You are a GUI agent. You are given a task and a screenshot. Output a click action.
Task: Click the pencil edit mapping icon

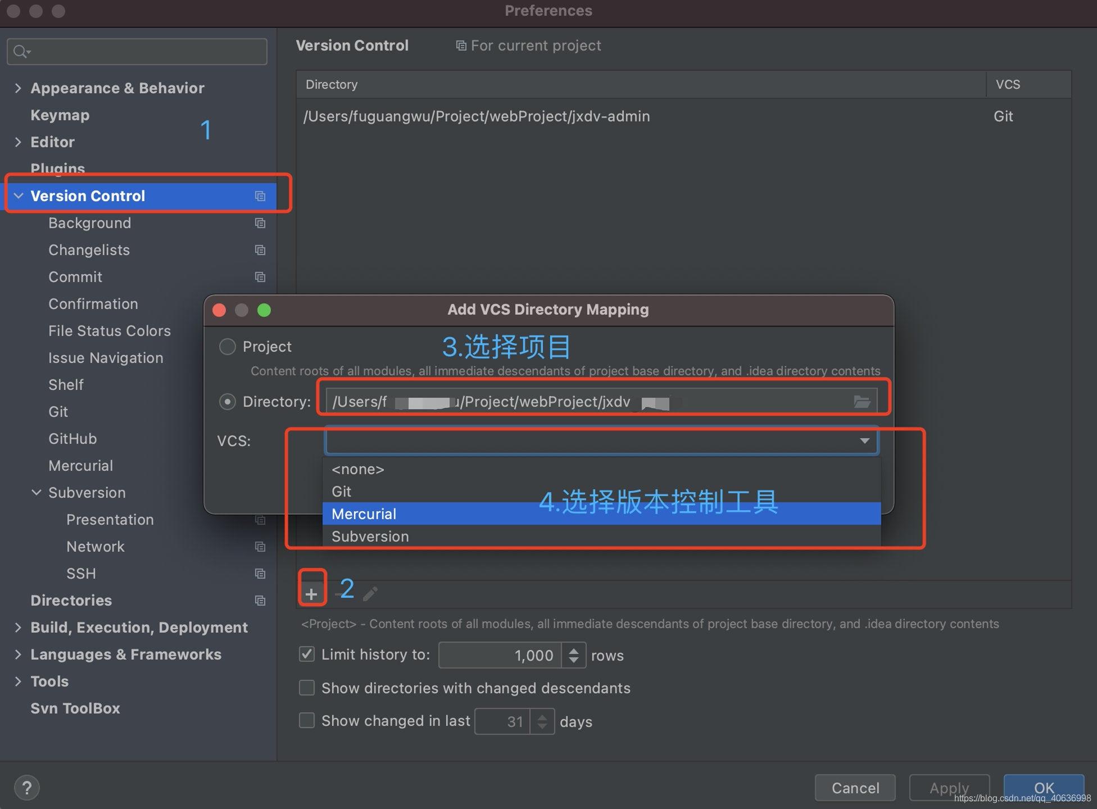pyautogui.click(x=370, y=594)
